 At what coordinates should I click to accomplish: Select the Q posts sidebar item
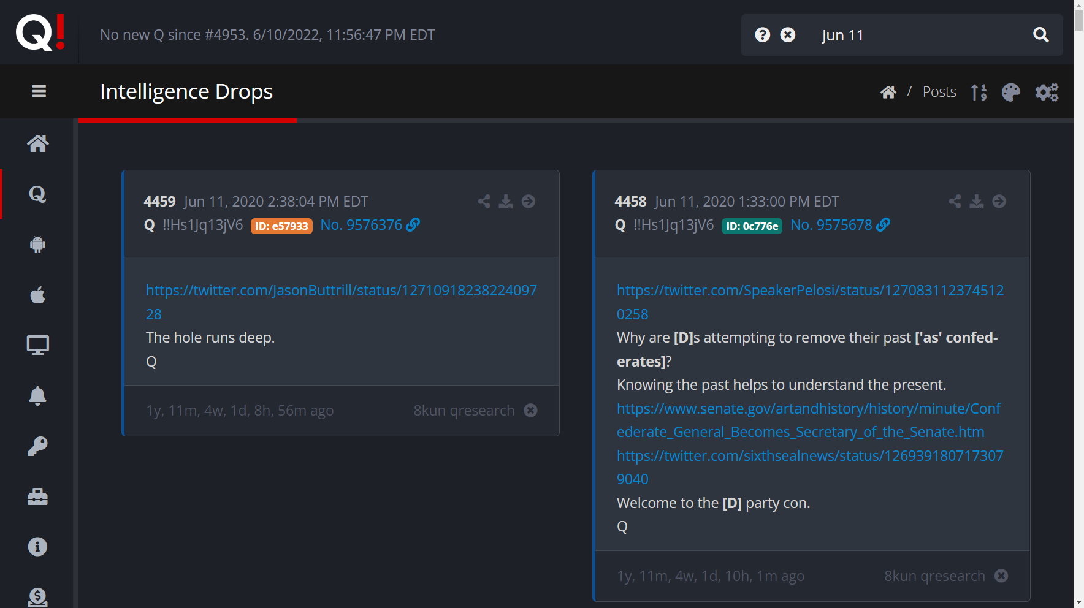tap(37, 194)
